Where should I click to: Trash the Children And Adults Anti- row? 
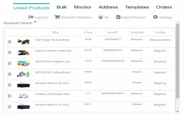[9, 96]
